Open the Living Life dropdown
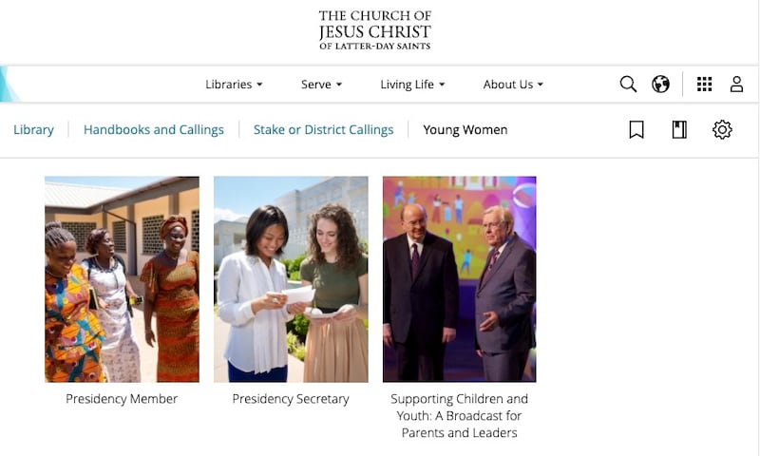 [x=412, y=85]
